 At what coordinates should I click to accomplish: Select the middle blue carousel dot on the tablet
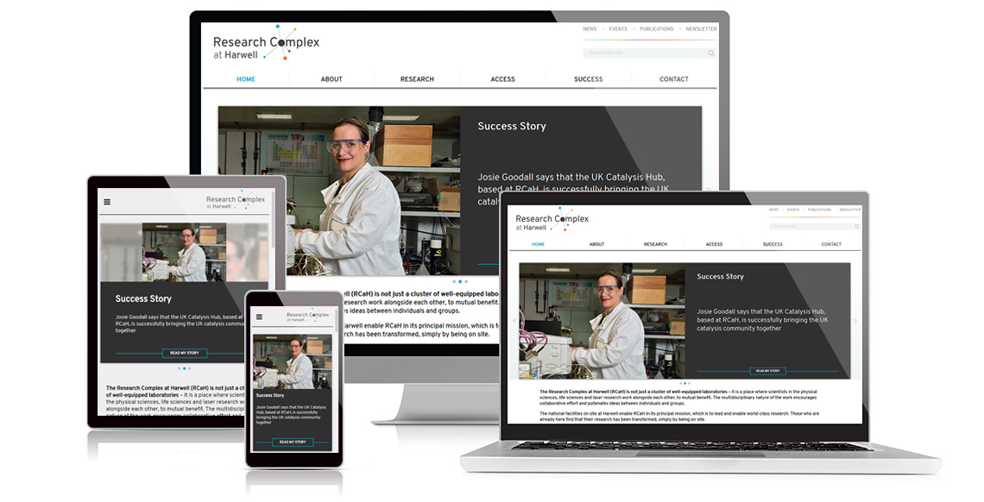coord(185,368)
